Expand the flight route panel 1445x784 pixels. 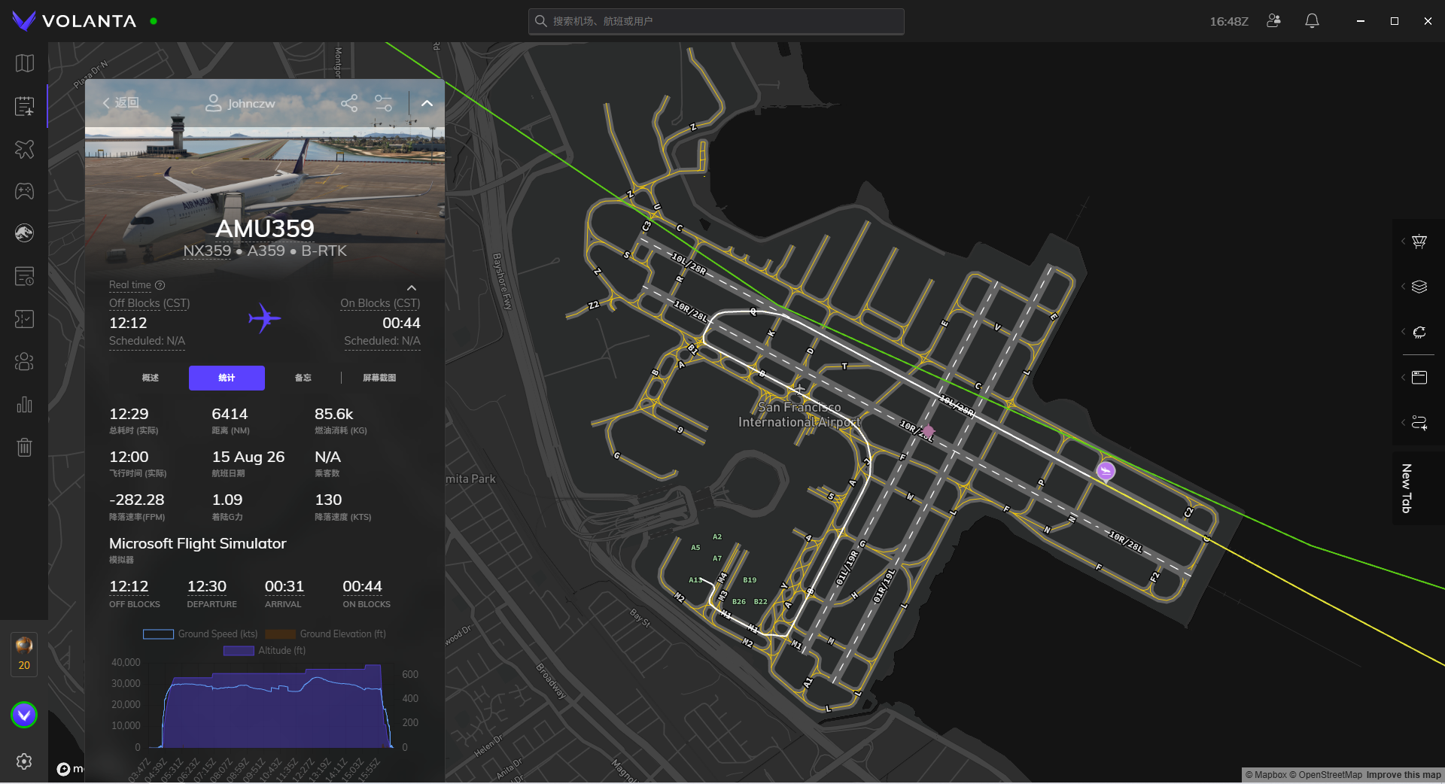[1419, 423]
